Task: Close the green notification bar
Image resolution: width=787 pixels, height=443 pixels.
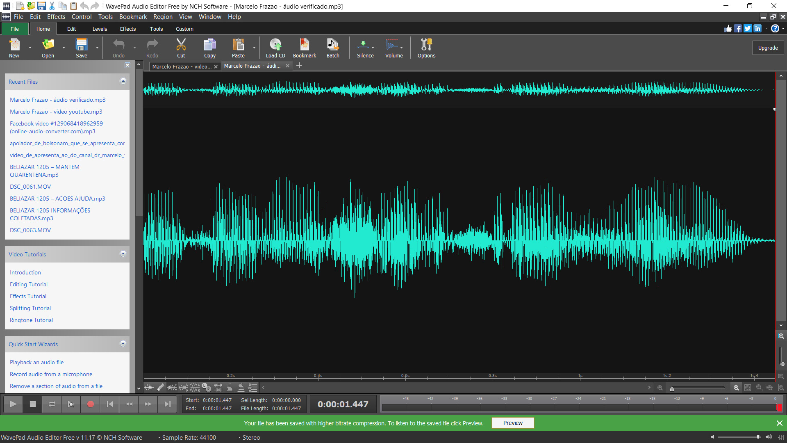Action: click(x=779, y=423)
